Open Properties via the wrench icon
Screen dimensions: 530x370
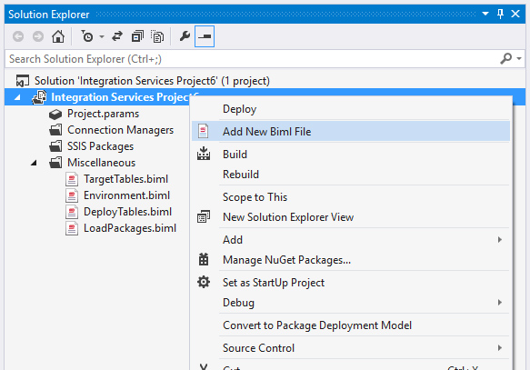(185, 36)
